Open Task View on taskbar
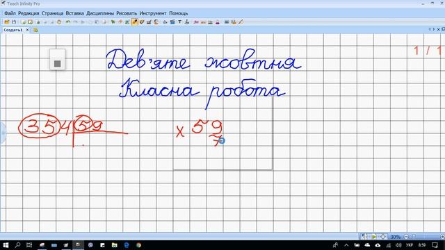The height and width of the screenshot is (250, 445). pyautogui.click(x=29, y=245)
